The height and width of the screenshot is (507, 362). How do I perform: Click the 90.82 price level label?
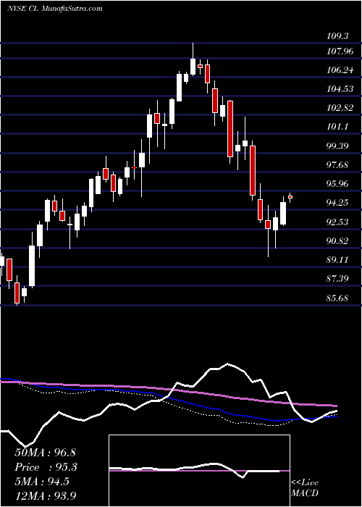pyautogui.click(x=338, y=241)
